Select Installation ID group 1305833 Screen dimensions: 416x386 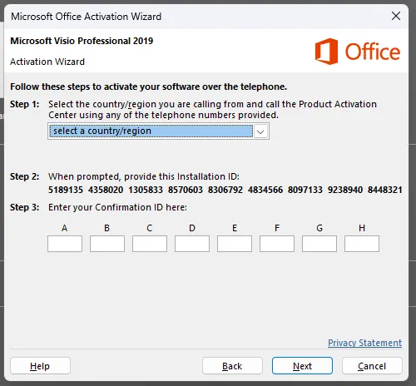(146, 190)
